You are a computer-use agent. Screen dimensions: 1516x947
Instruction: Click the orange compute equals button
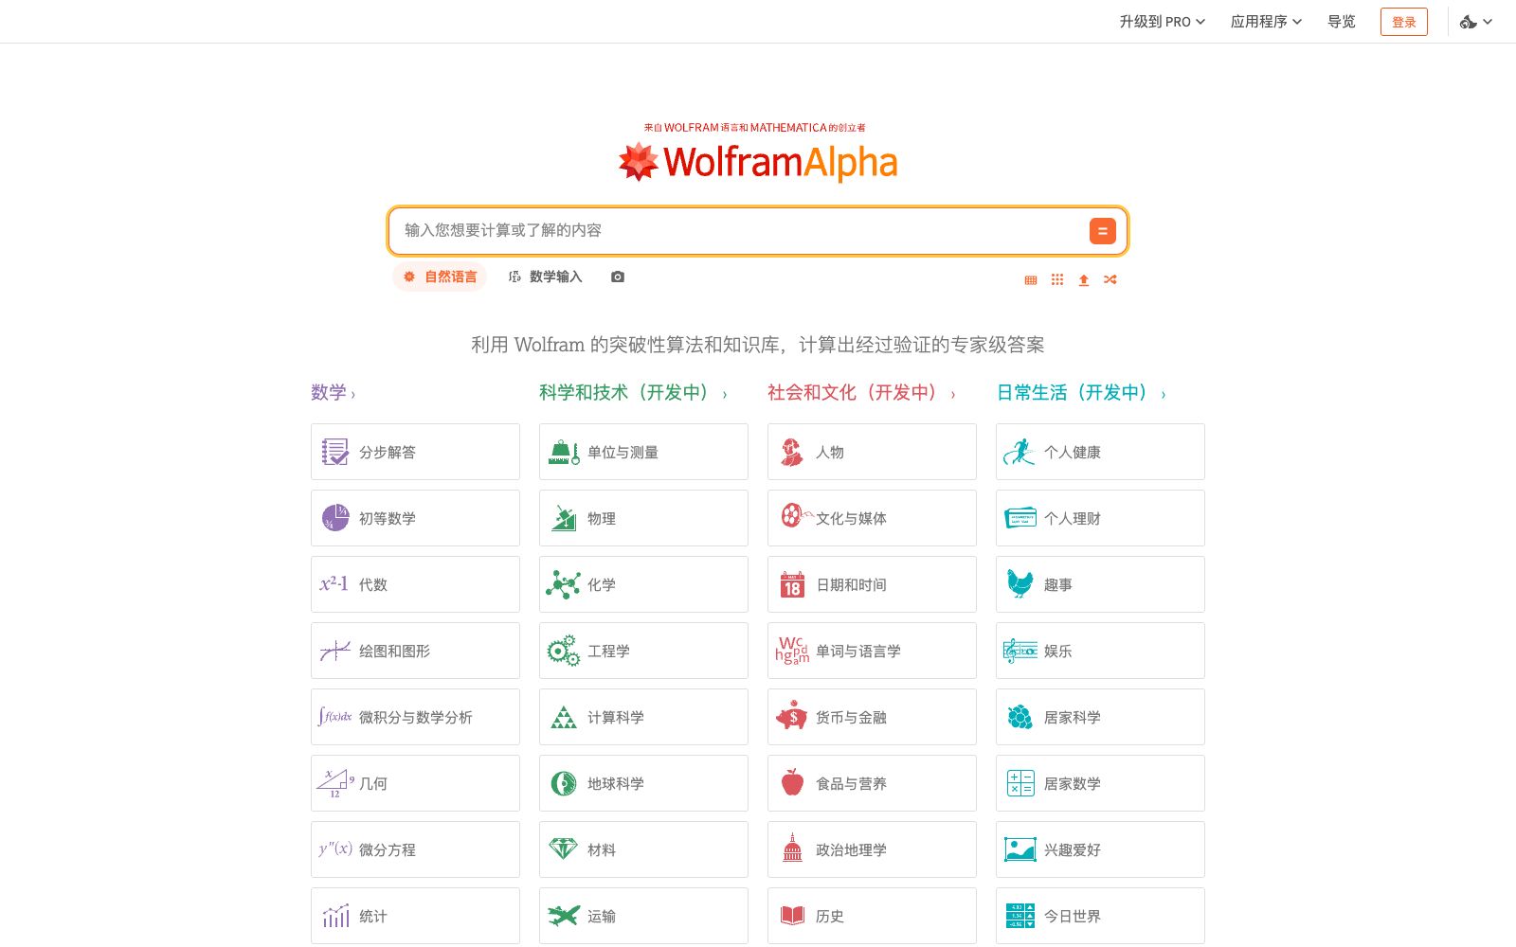1102,231
